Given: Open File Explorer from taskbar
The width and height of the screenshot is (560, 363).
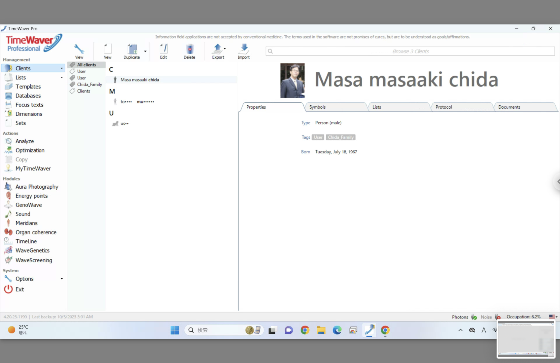Looking at the screenshot, I should 321,330.
